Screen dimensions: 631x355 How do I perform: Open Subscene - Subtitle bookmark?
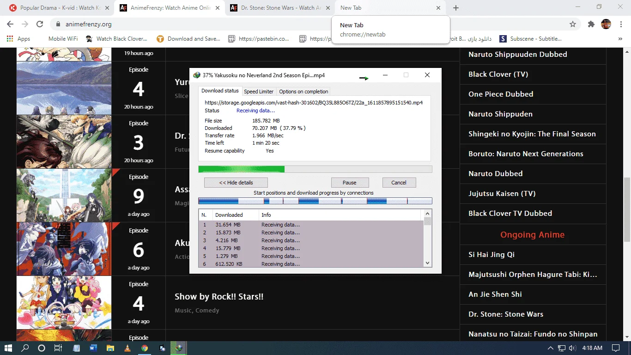530,39
